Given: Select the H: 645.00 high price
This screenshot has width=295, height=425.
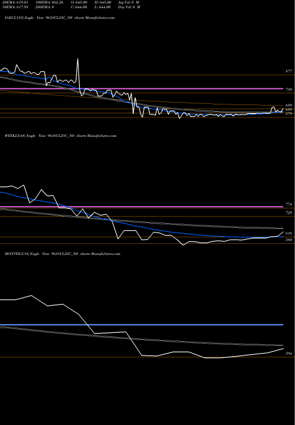Looking at the screenshot, I should coord(103,2).
